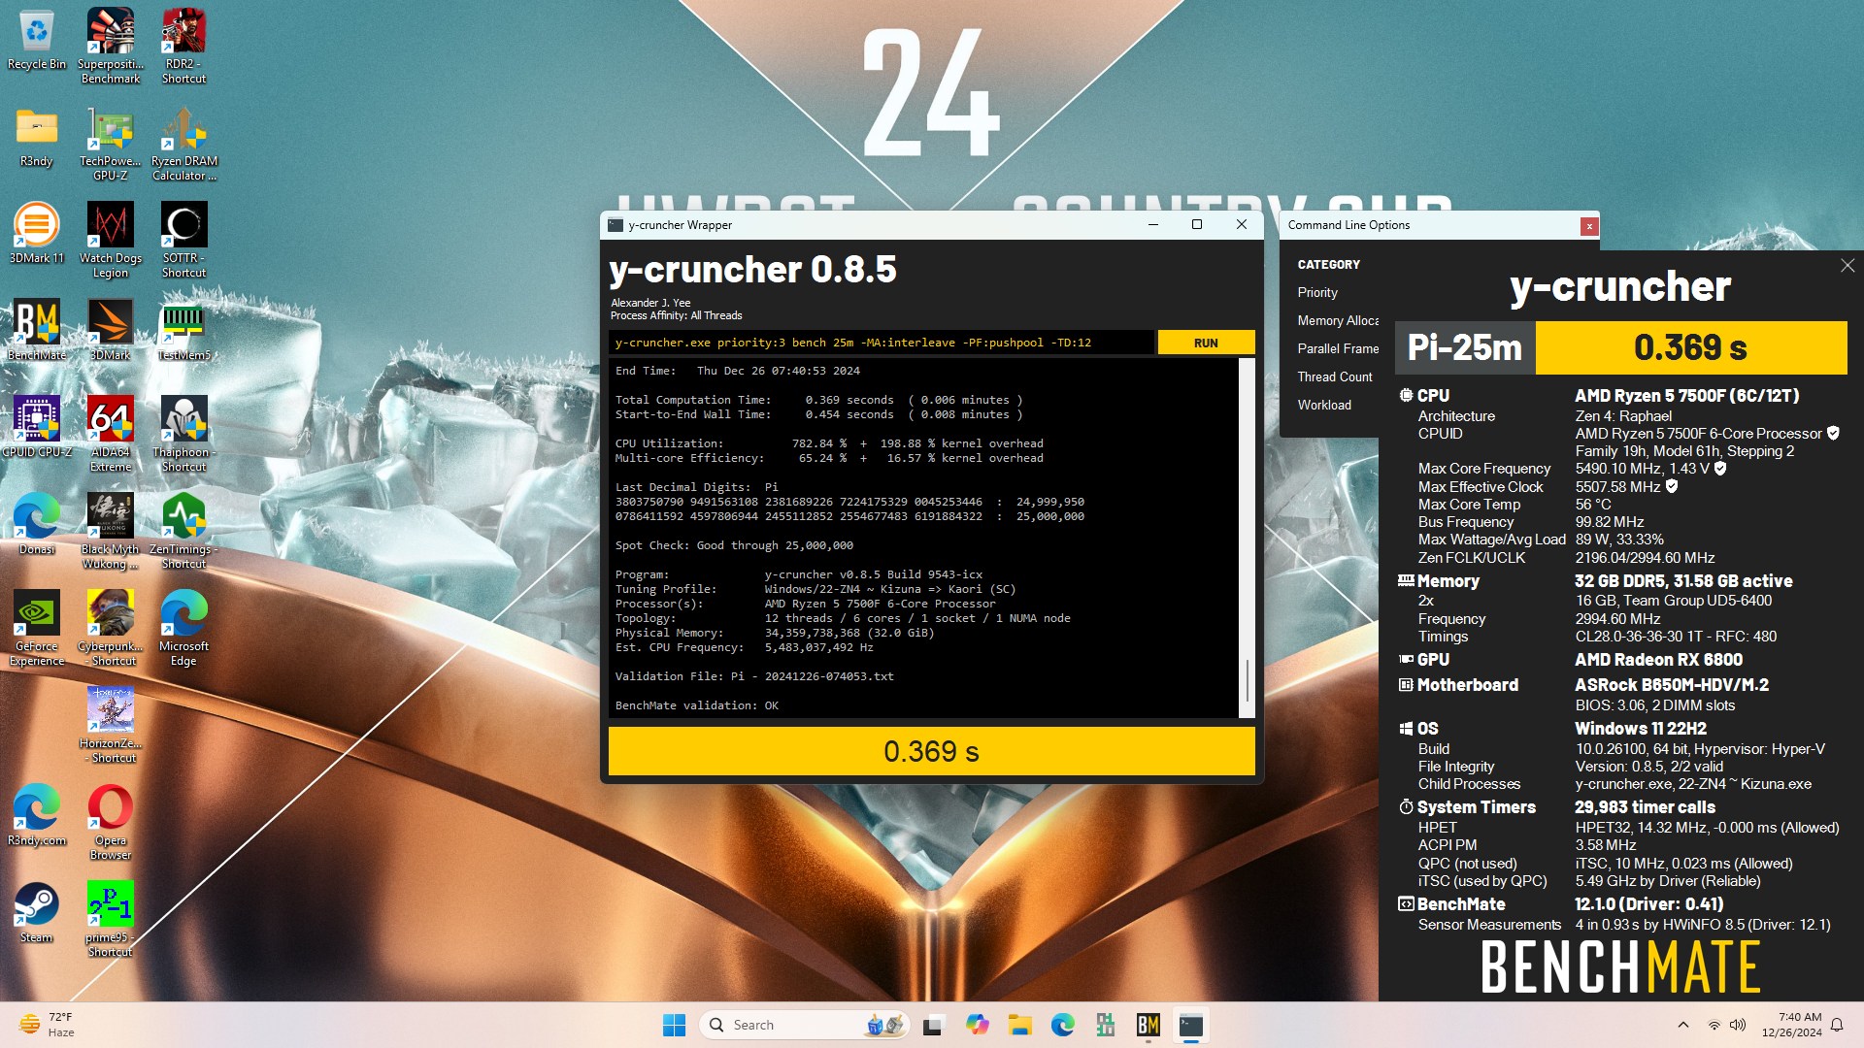Select the R3ndy.com shortcut icon
The width and height of the screenshot is (1864, 1048).
pyautogui.click(x=37, y=816)
